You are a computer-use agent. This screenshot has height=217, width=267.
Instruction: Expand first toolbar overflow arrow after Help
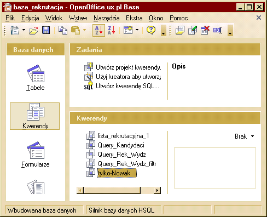(164, 31)
